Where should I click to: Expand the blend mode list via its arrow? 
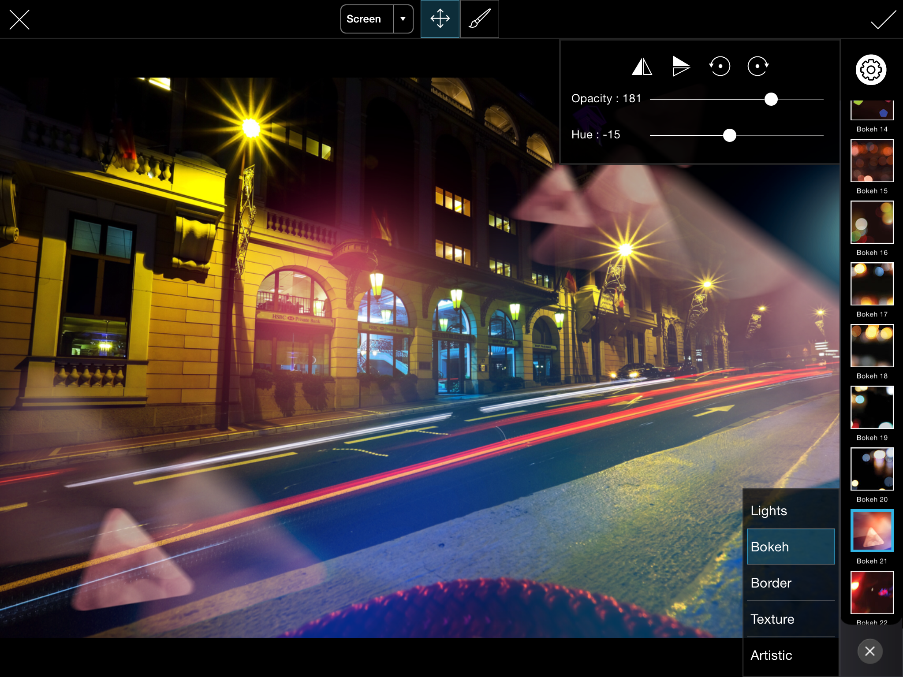(x=403, y=19)
